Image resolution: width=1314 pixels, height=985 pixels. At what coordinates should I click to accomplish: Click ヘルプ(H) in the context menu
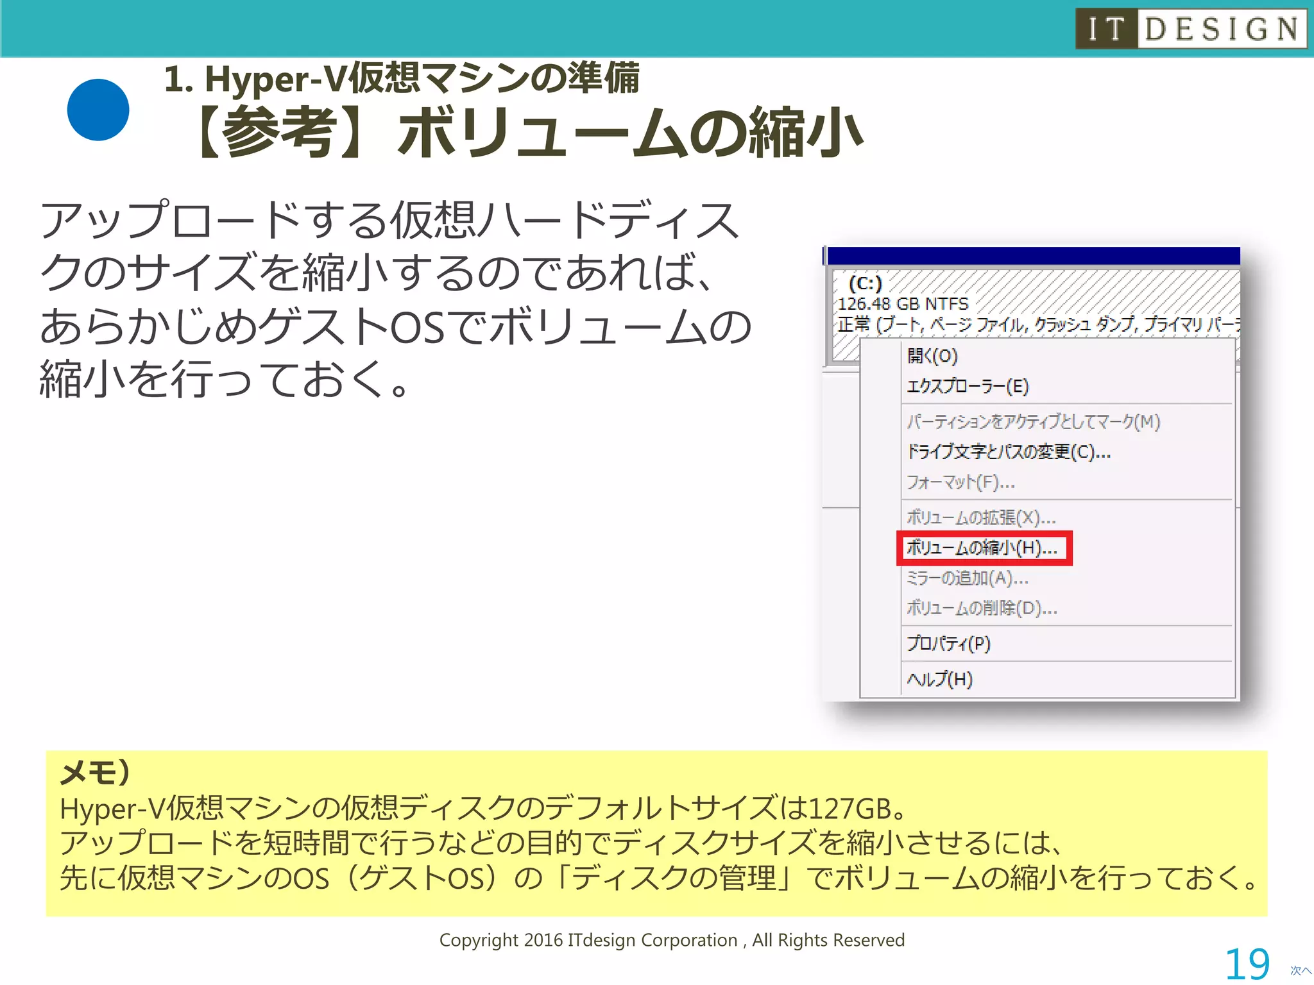point(939,679)
